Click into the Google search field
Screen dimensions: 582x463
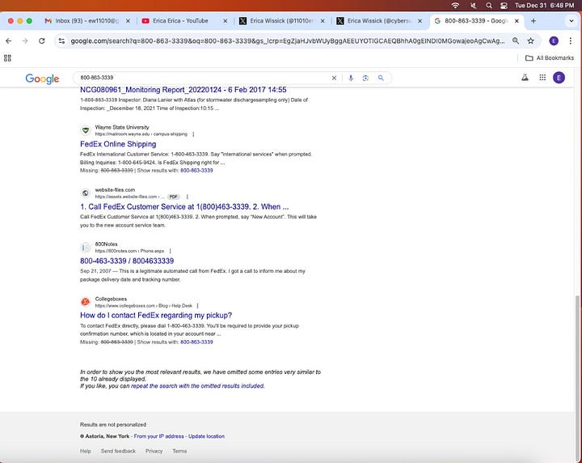[x=205, y=78]
